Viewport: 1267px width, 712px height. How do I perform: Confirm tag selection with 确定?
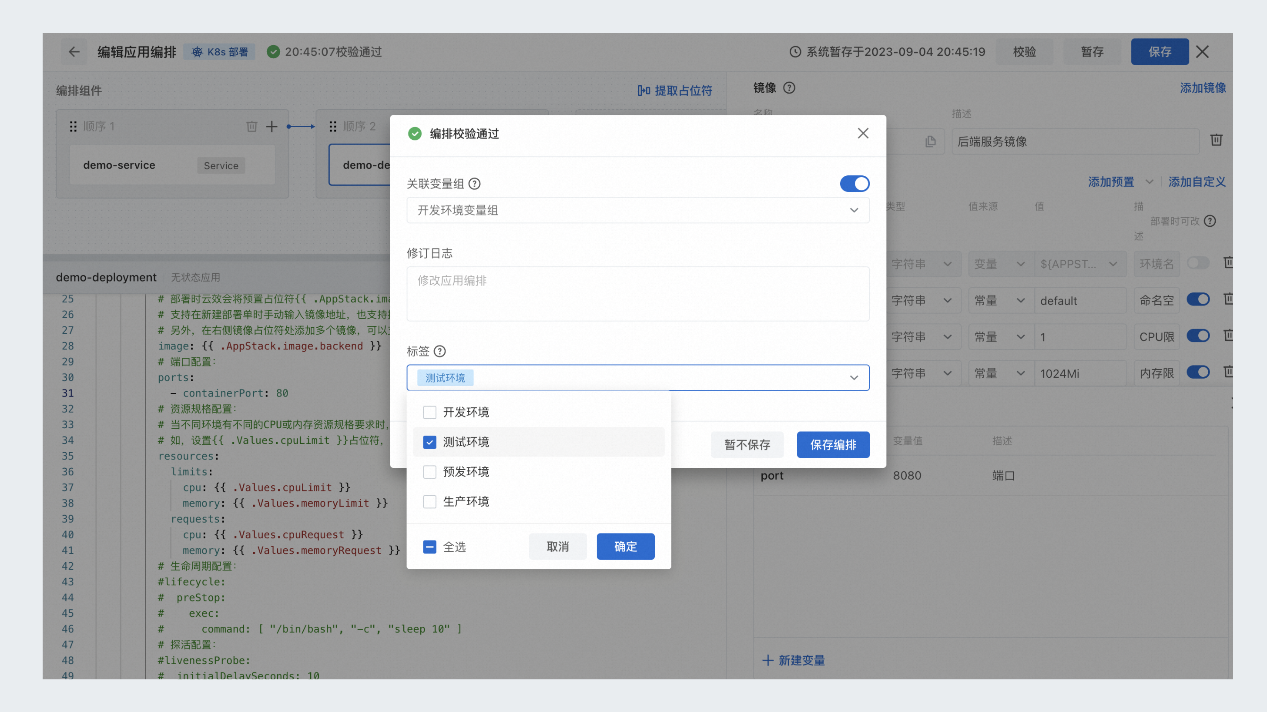pyautogui.click(x=626, y=547)
